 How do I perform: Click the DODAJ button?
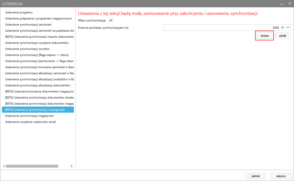[x=264, y=36]
